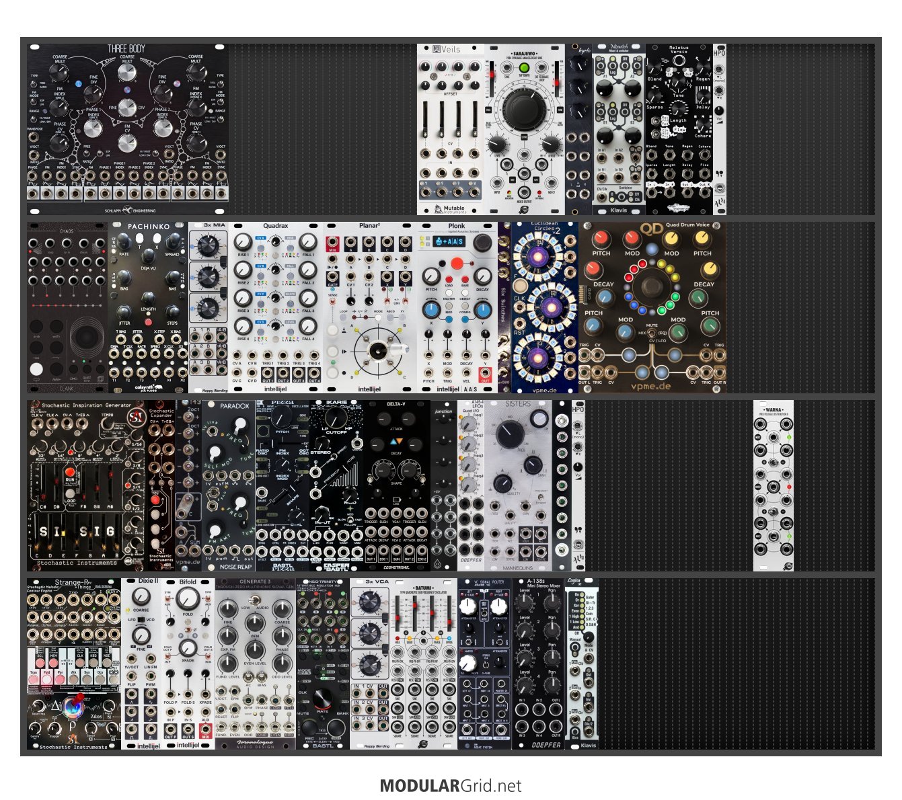Select the Delta-V module by Cosmotronic
The image size is (902, 800).
coord(397,485)
